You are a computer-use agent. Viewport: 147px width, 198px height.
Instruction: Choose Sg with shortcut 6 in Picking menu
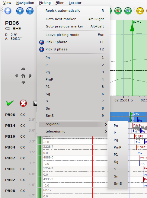(73, 94)
